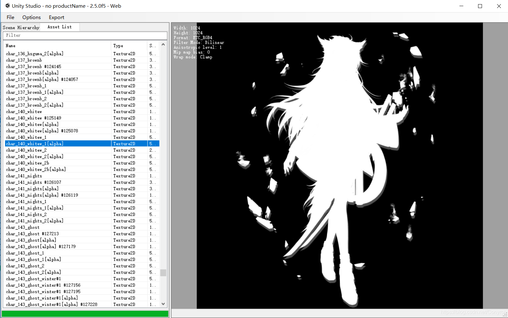This screenshot has height=318, width=508.
Task: Sort list by Type column header
Action: point(129,46)
